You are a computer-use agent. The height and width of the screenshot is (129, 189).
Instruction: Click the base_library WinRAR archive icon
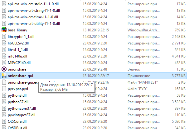click(4, 30)
